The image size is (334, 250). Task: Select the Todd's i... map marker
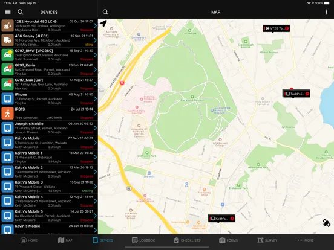tap(296, 94)
